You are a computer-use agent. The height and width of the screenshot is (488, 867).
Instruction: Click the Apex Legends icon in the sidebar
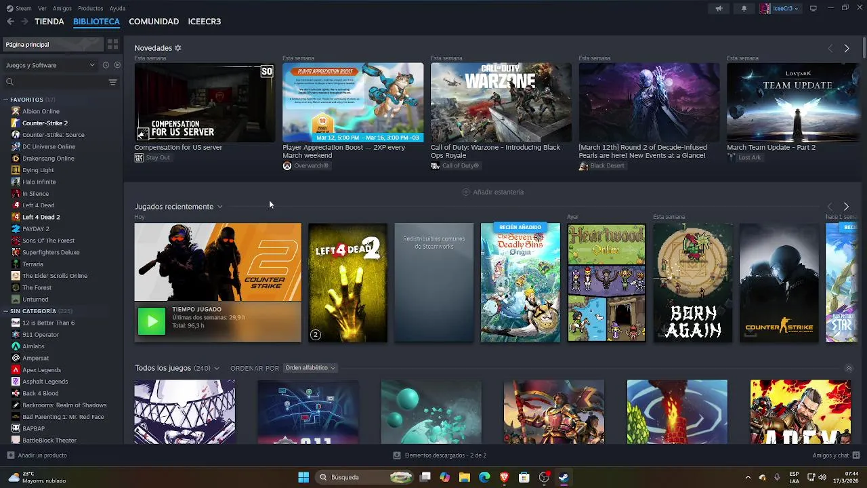click(16, 370)
